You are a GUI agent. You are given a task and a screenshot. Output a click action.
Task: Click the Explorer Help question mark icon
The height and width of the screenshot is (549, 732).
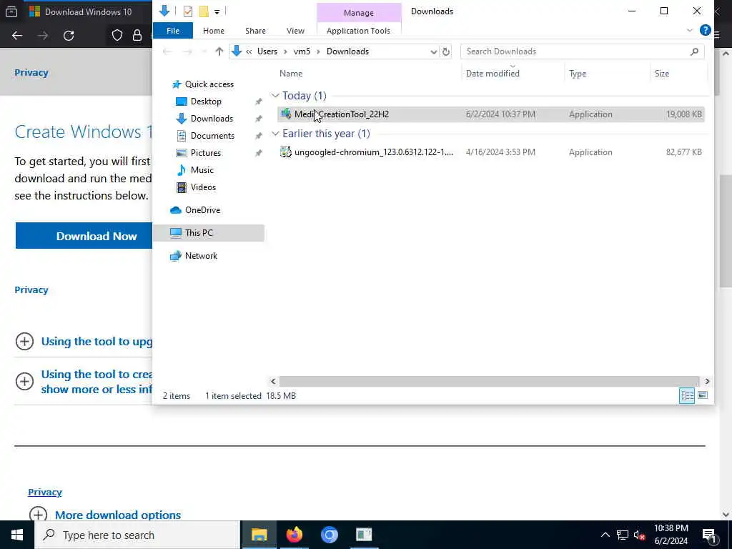tap(705, 30)
